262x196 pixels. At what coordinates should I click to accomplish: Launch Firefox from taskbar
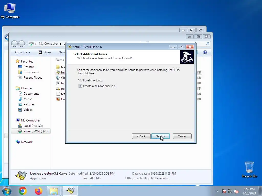point(39,191)
